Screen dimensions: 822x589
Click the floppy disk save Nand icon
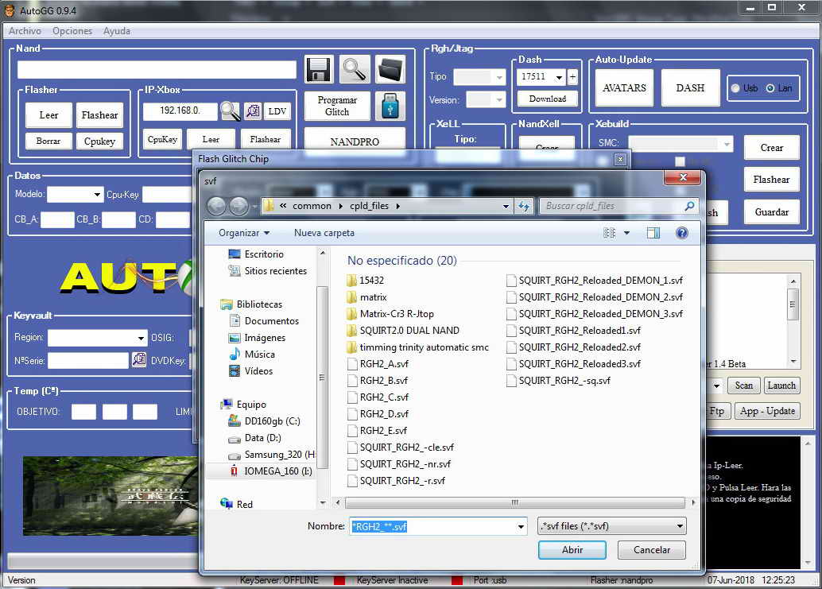point(319,69)
